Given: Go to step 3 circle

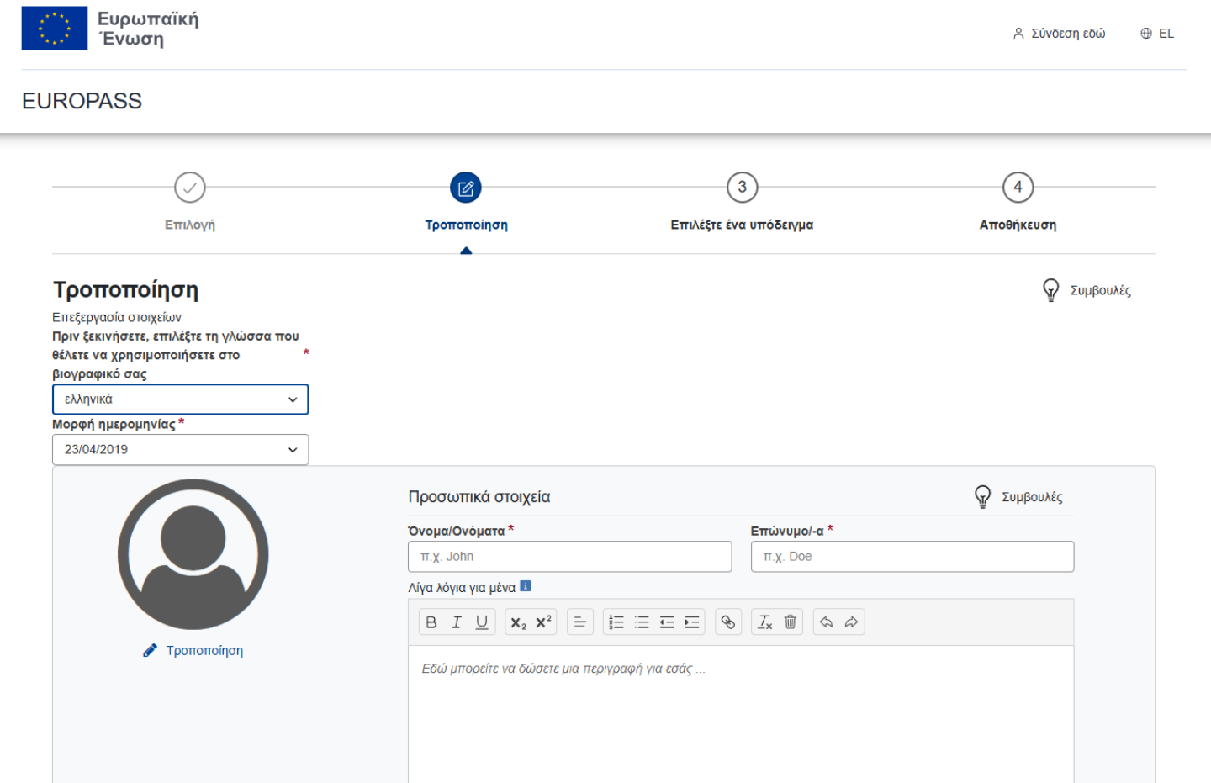Looking at the screenshot, I should click(x=743, y=188).
